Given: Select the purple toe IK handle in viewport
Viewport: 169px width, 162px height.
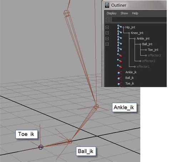Looking at the screenshot, I should 41,147.
